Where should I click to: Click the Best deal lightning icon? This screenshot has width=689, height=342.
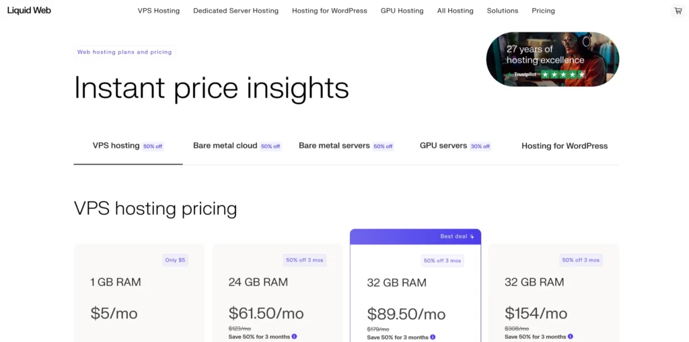tap(472, 237)
